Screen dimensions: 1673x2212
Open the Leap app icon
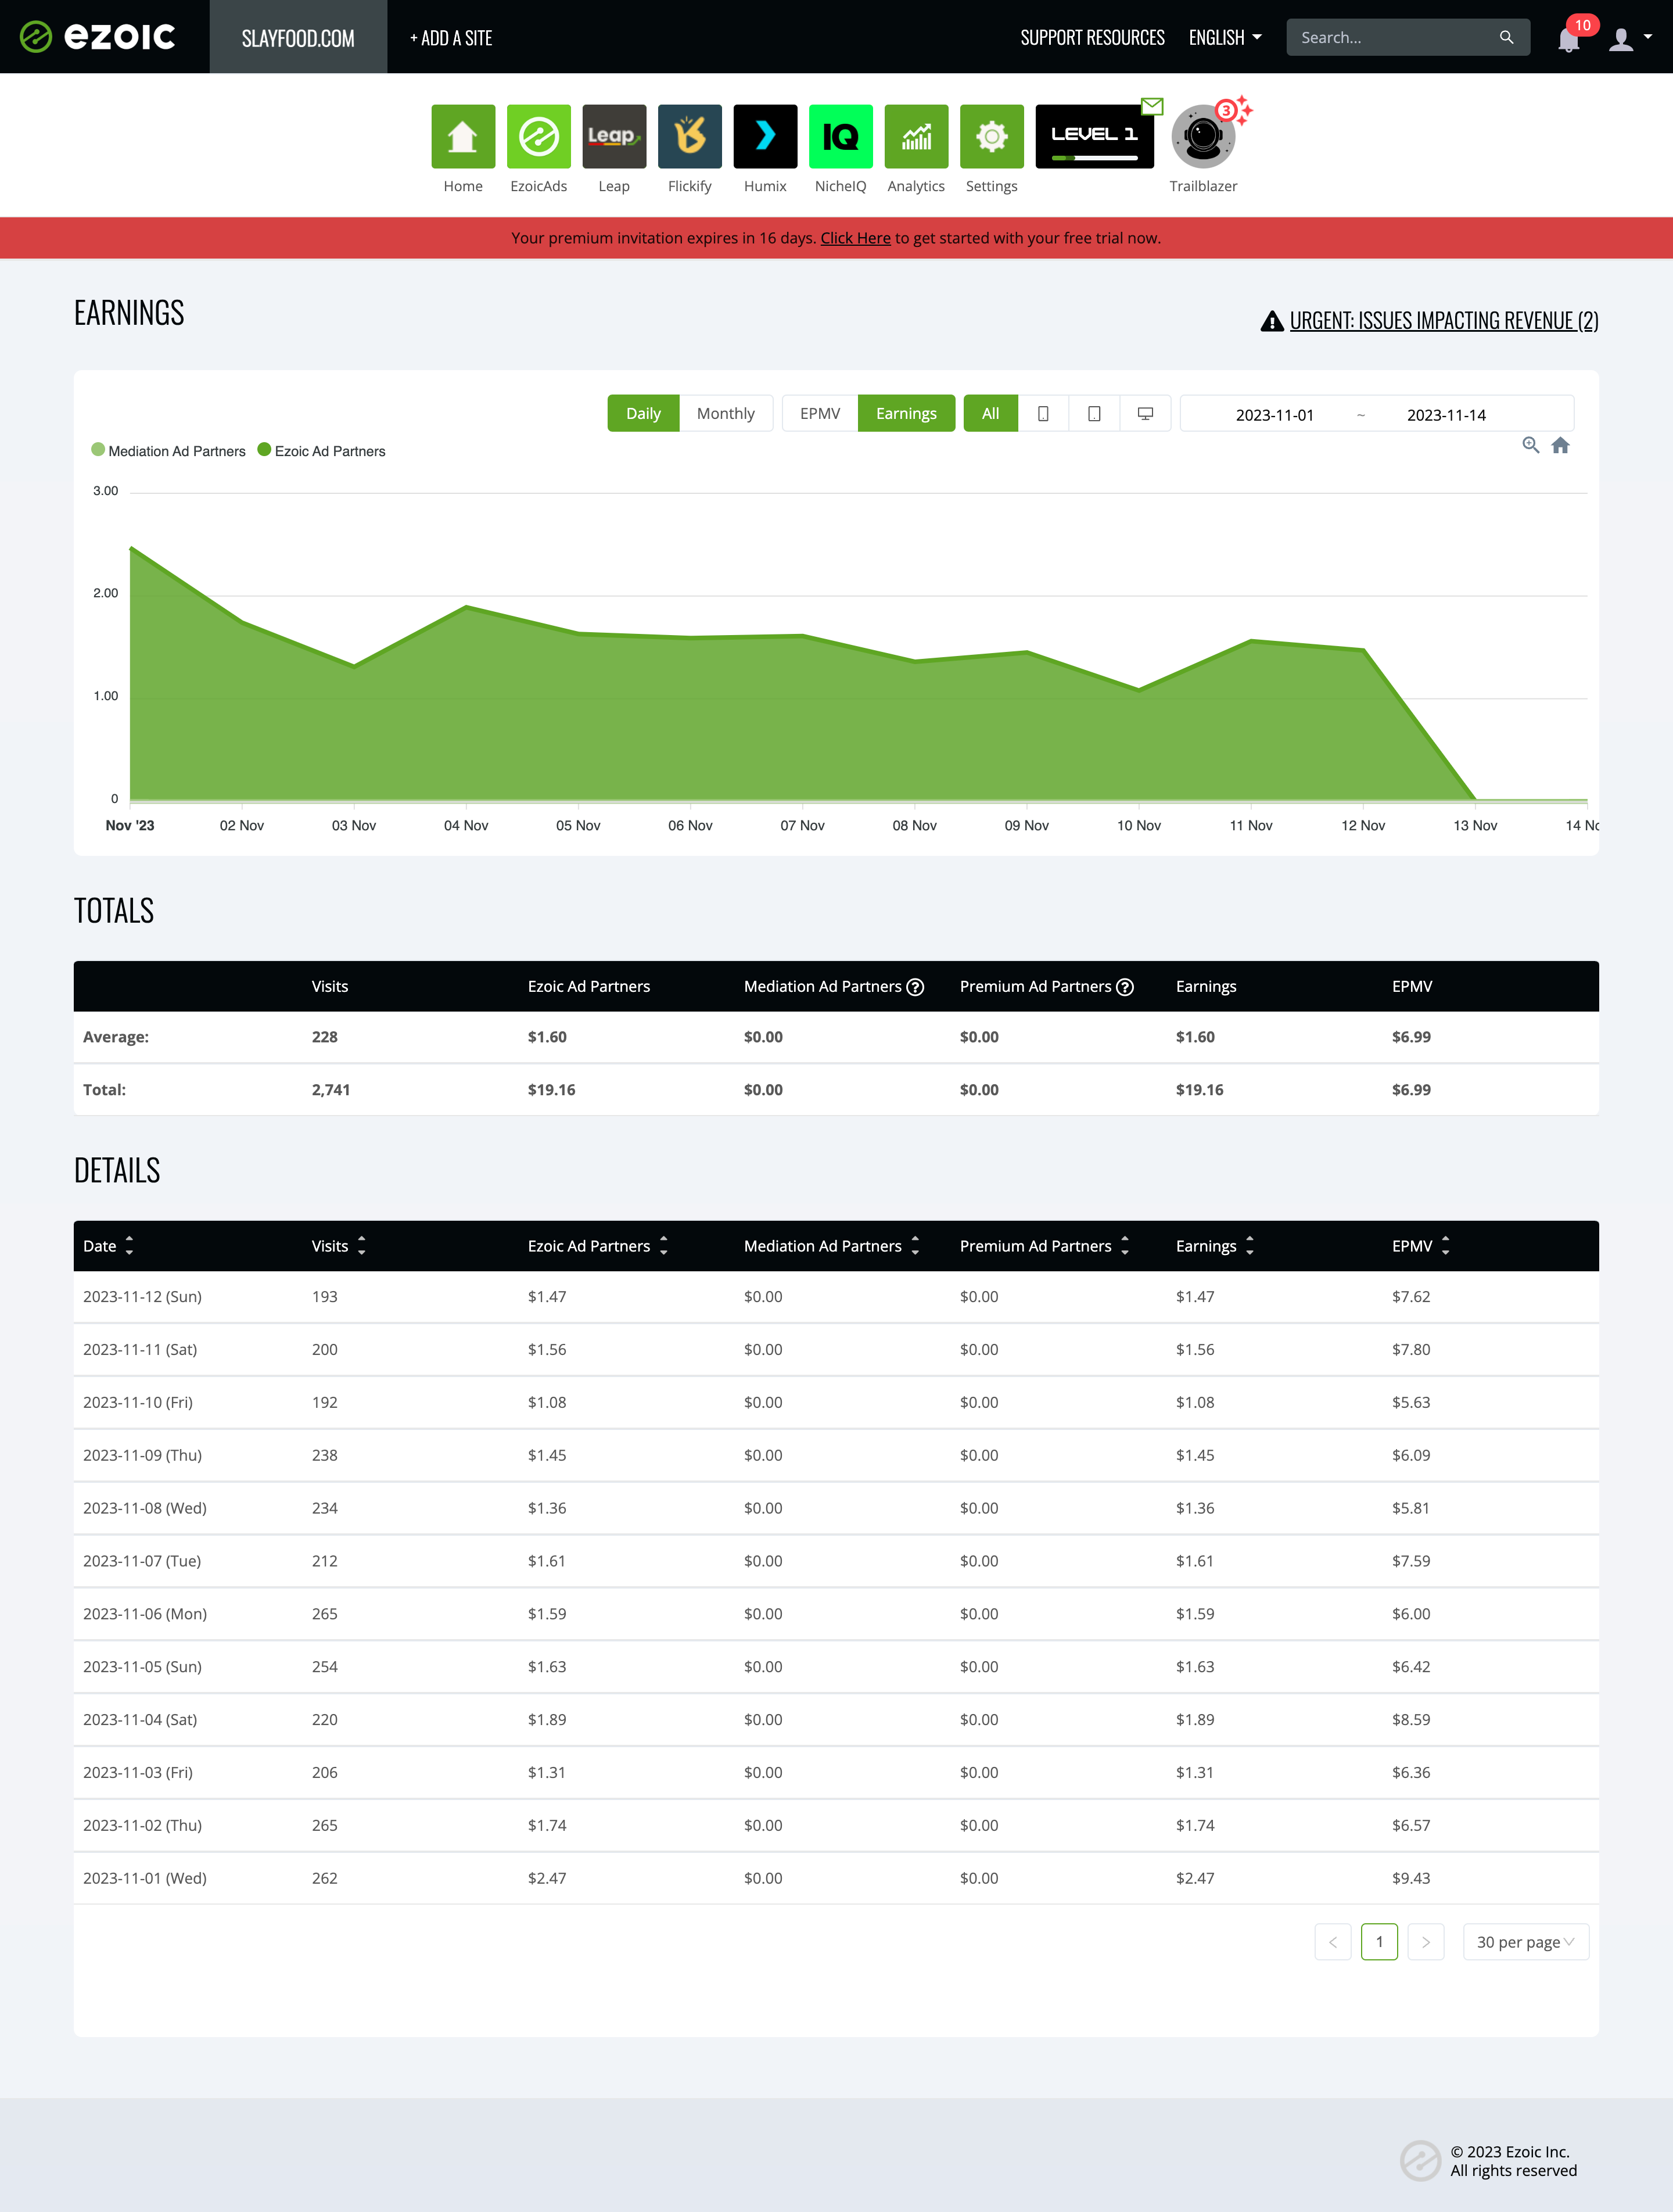(x=614, y=136)
